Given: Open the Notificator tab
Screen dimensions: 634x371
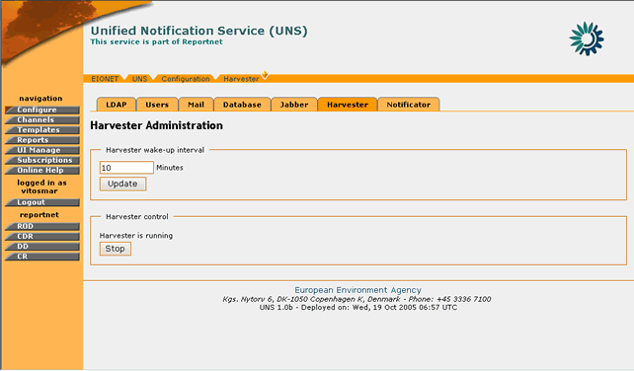Looking at the screenshot, I should pos(409,105).
